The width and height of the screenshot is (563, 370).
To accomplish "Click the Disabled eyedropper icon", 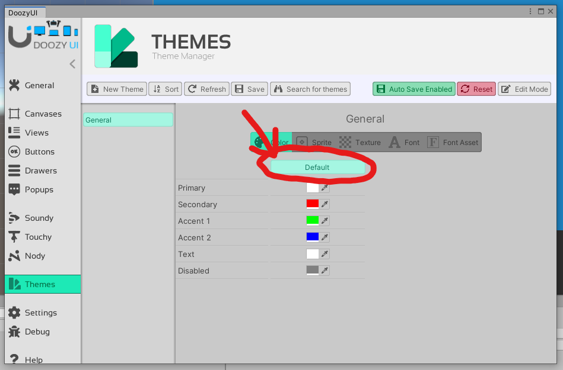I will point(325,271).
